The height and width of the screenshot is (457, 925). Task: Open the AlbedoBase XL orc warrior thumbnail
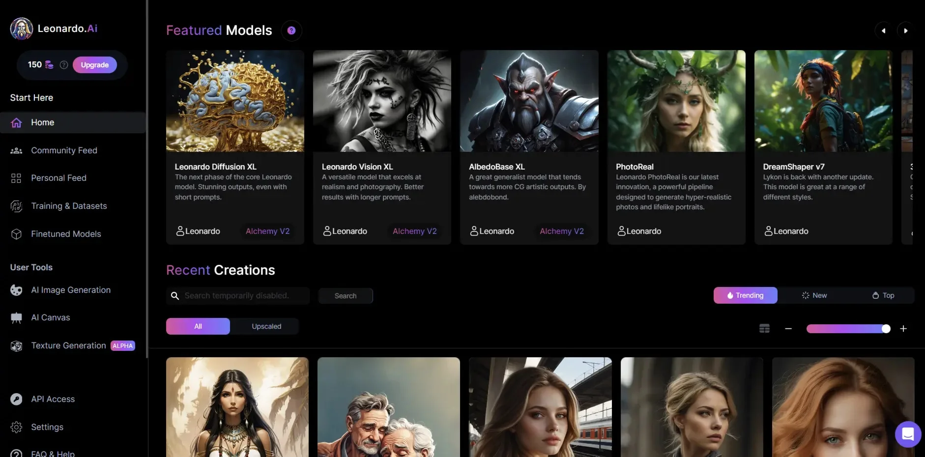tap(529, 101)
